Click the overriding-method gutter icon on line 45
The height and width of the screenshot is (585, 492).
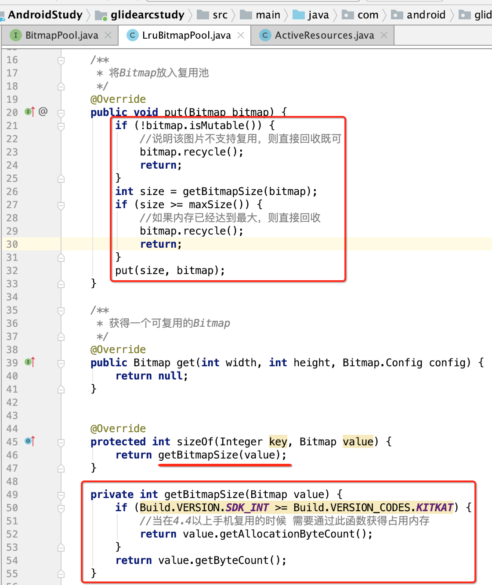[x=27, y=442]
